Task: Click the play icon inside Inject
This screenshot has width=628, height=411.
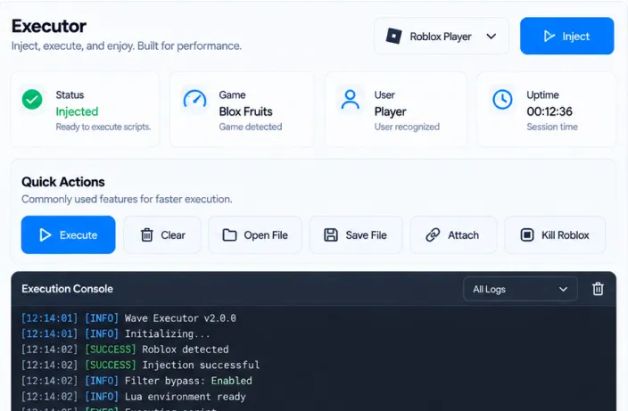Action: click(549, 37)
